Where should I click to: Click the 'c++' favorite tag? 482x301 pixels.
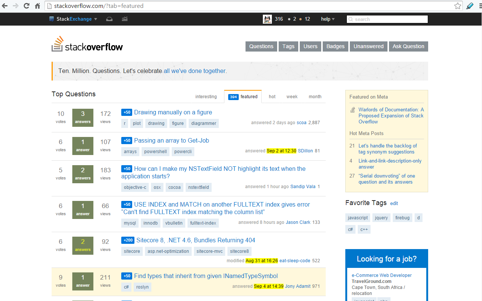tap(364, 229)
